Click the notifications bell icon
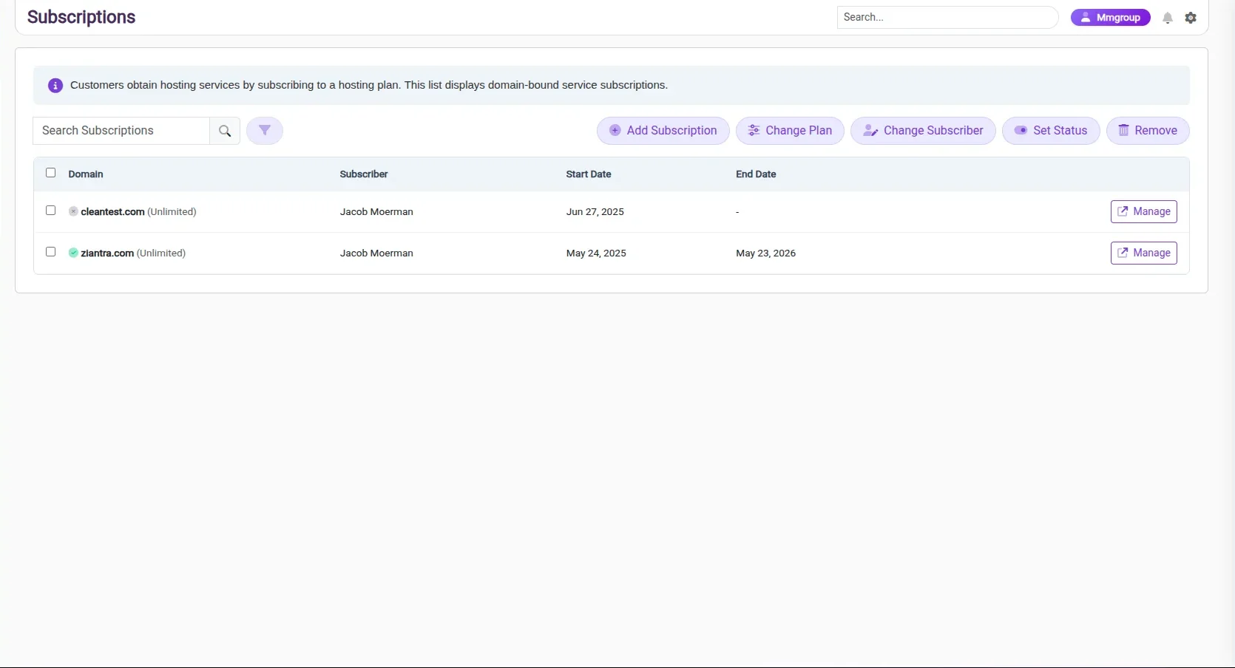This screenshot has height=668, width=1235. tap(1168, 18)
